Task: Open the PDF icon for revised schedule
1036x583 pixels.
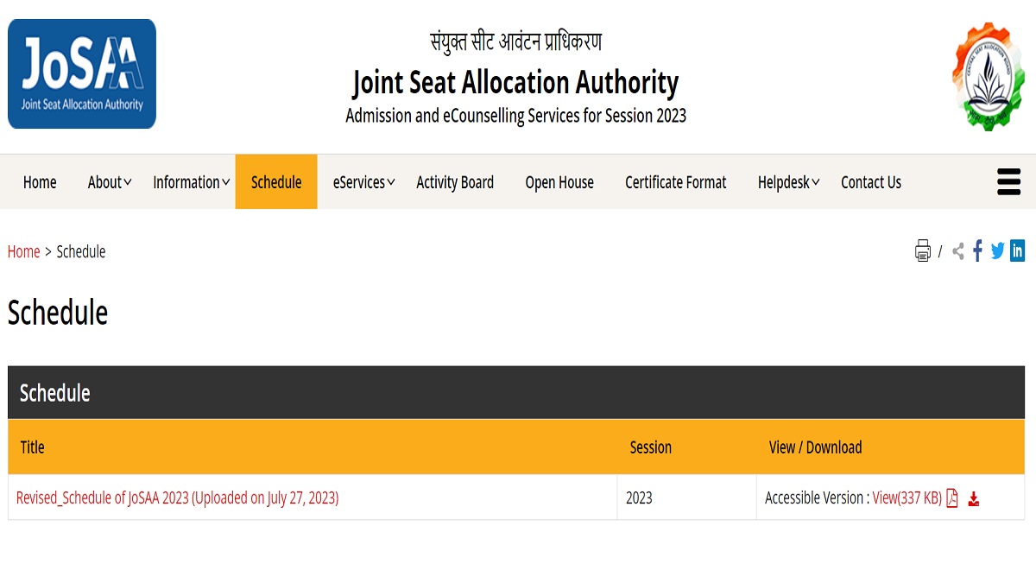Action: pyautogui.click(x=952, y=498)
